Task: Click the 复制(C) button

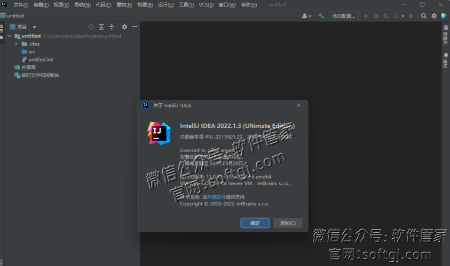Action: point(288,223)
